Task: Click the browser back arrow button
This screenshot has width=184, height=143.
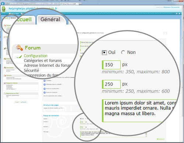Action: tap(3, 4)
